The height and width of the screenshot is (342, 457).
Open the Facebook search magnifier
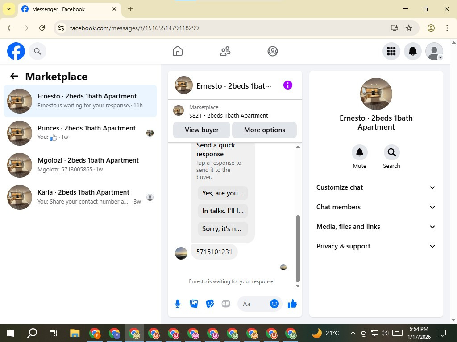(37, 51)
